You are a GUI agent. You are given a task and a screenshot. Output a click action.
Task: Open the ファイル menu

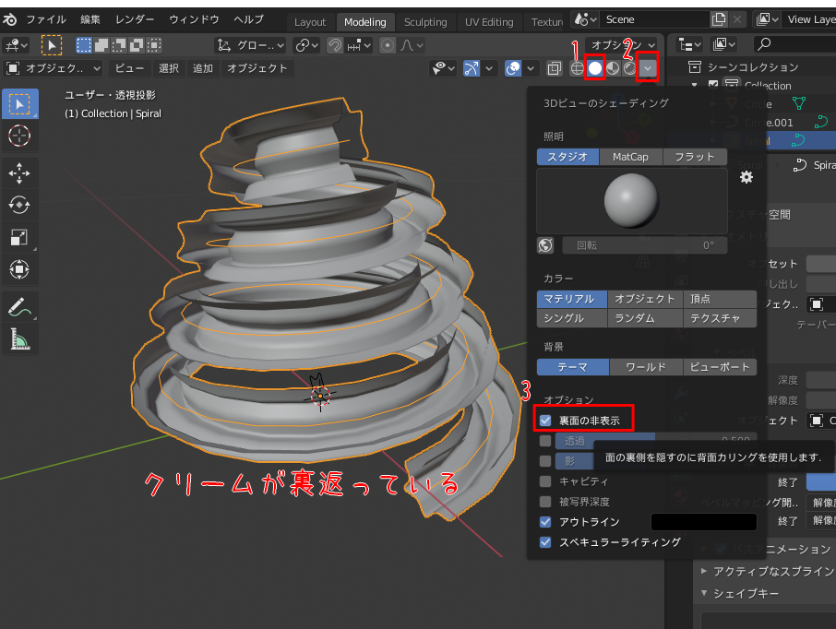tap(46, 19)
